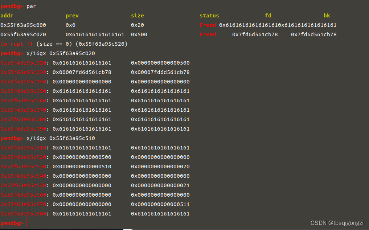369x230 pixels.
Task: Select the "addr" column header
Action: pyautogui.click(x=7, y=16)
